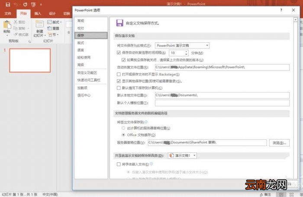Click the 默认本地文件位置 path field
Viewport: 303px width, 197px height.
pos(222,95)
